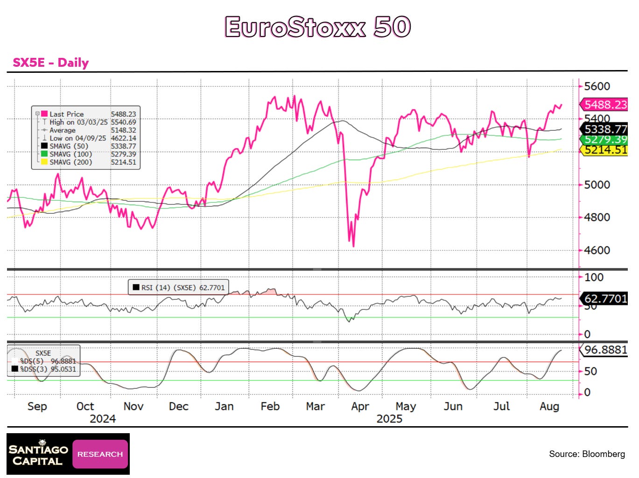Click the yellow 5214.51 tag on axis
Viewport: 639px width, 478px height.
click(604, 150)
